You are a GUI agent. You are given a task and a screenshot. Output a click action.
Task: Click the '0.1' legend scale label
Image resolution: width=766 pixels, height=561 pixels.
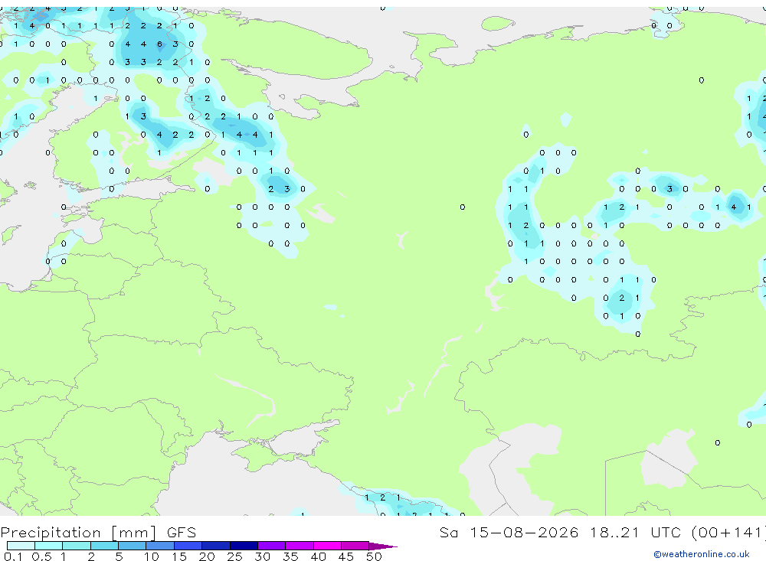[x=13, y=556]
